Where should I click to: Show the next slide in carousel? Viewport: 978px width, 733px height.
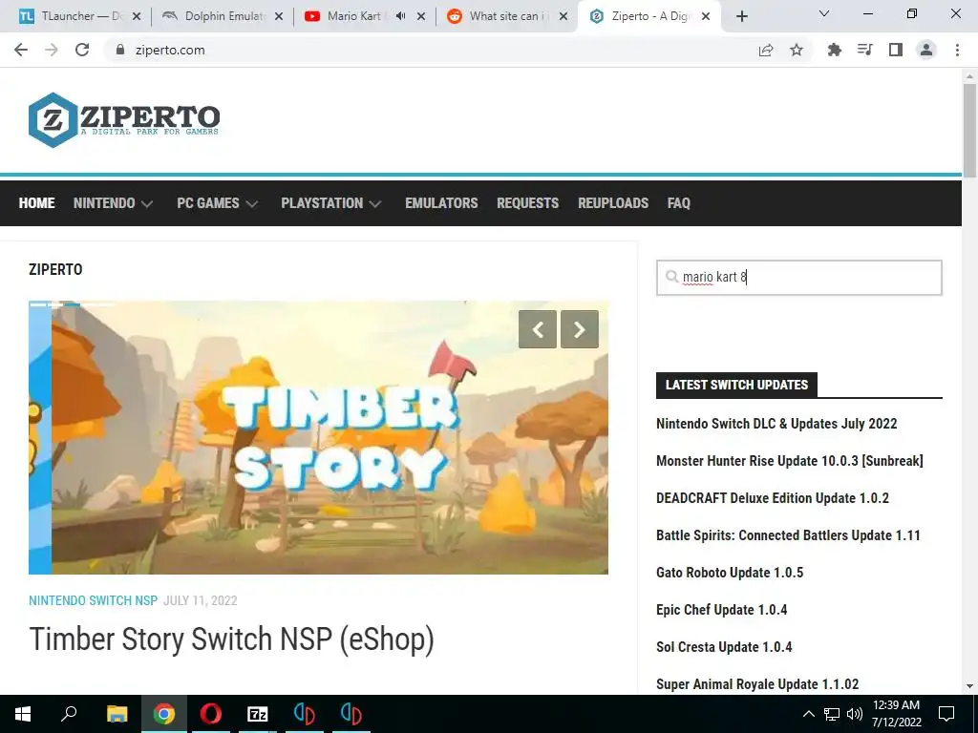click(x=580, y=329)
